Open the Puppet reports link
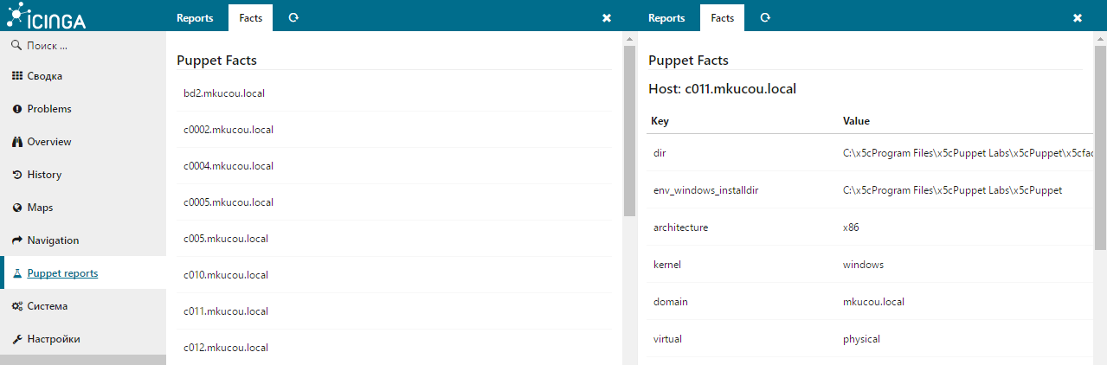The height and width of the screenshot is (365, 1107). tap(62, 273)
